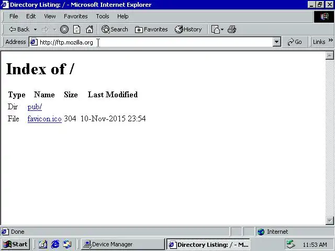Open the File menu
The height and width of the screenshot is (251, 335).
[14, 16]
